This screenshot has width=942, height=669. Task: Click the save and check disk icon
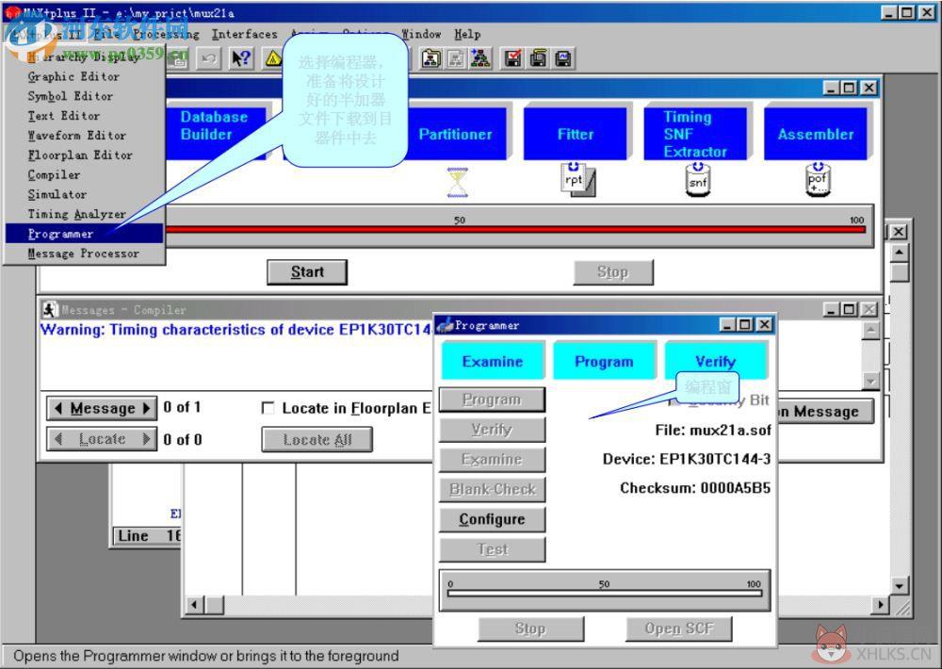click(x=512, y=58)
